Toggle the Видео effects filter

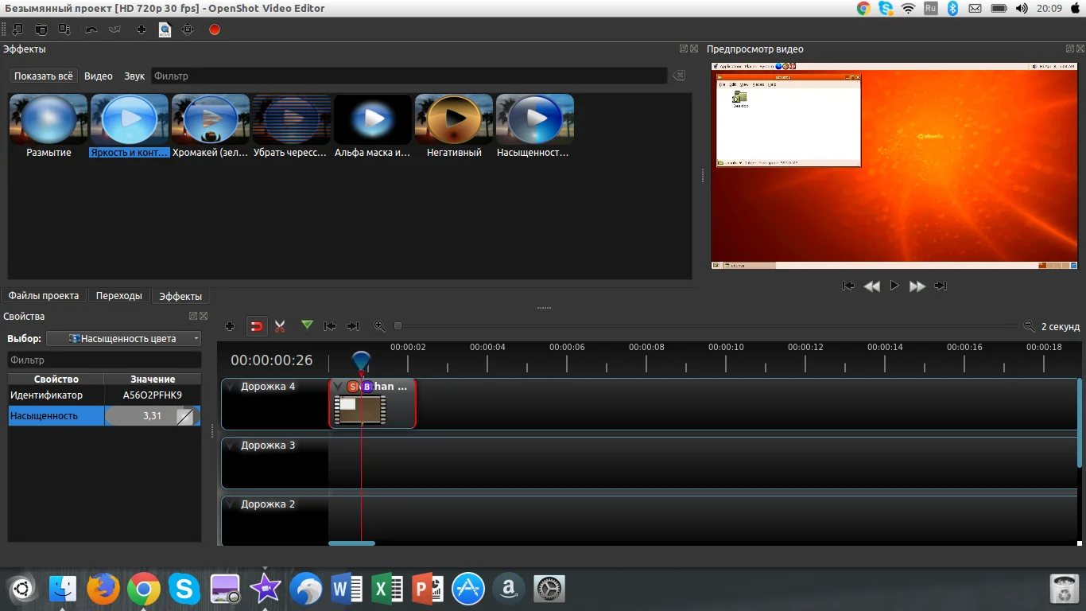(x=99, y=76)
